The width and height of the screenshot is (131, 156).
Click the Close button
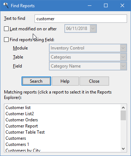point(94,81)
